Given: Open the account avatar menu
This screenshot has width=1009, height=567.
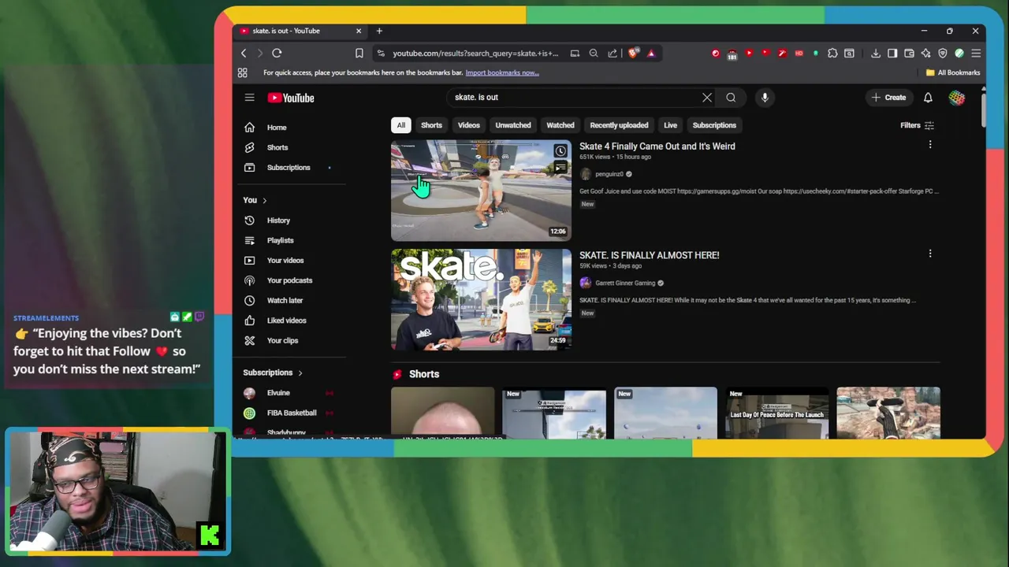Looking at the screenshot, I should 956,98.
